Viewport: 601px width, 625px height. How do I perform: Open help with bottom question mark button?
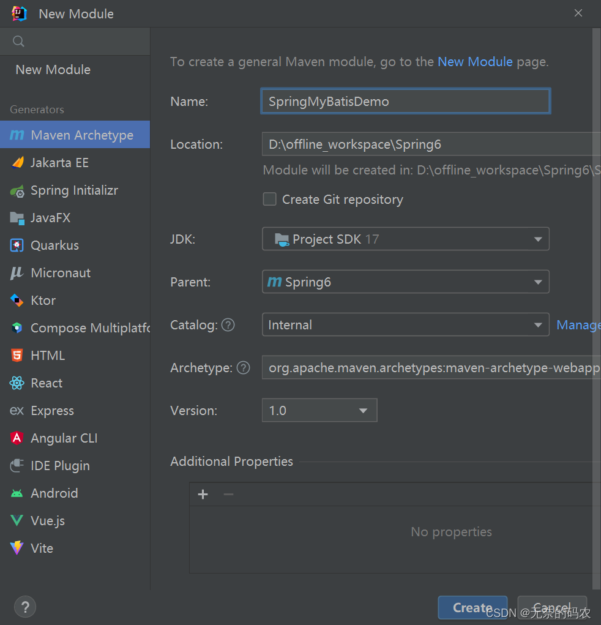pyautogui.click(x=25, y=607)
